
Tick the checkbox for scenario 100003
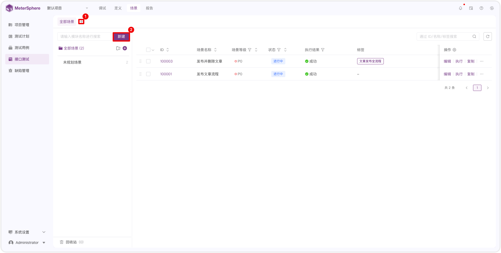pos(148,61)
